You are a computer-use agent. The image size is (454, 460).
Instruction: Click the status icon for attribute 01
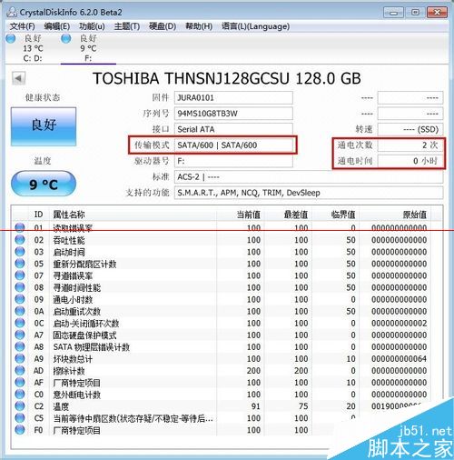[20, 227]
